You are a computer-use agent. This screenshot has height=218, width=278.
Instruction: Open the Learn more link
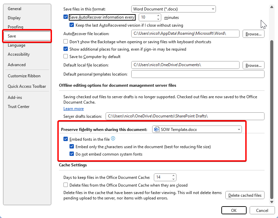(74, 109)
